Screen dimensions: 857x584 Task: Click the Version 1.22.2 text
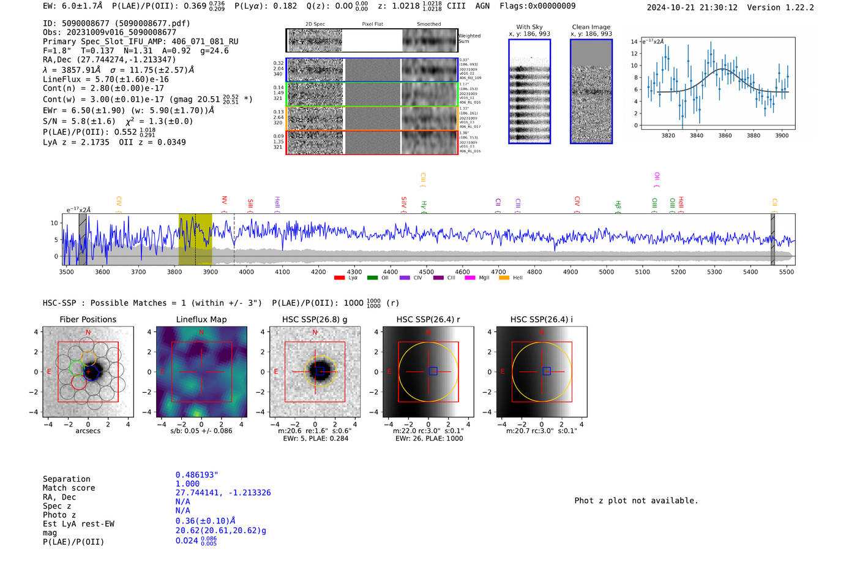781,8
